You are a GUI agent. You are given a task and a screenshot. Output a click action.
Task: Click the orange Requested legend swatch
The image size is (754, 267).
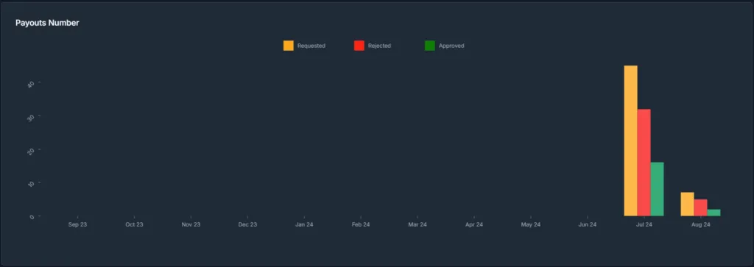(289, 46)
